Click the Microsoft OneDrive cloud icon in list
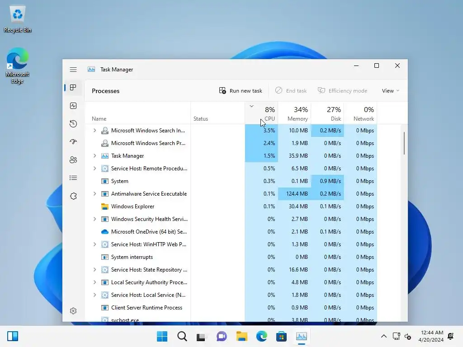This screenshot has width=463, height=347. (104, 232)
